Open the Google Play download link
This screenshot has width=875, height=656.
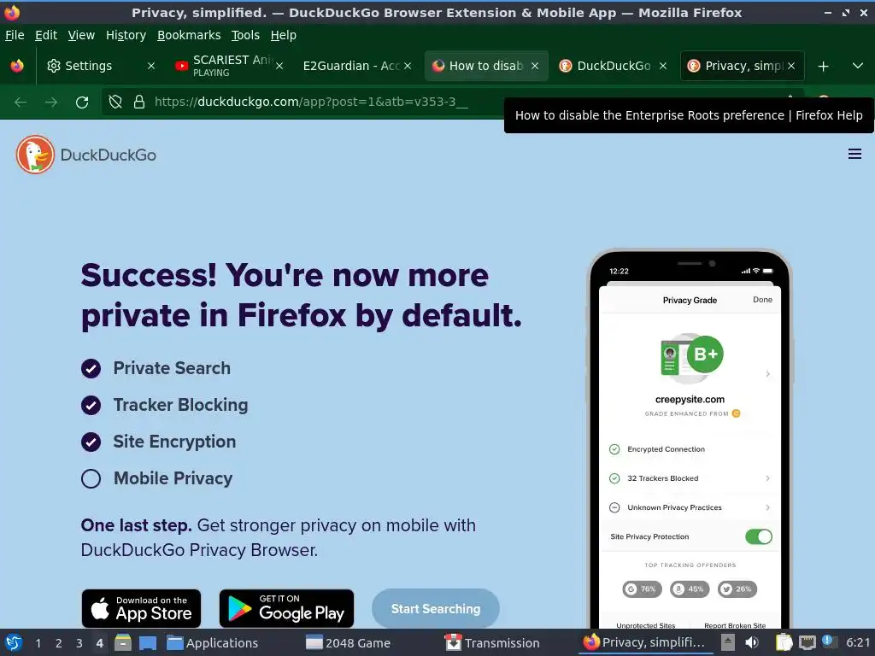[286, 608]
